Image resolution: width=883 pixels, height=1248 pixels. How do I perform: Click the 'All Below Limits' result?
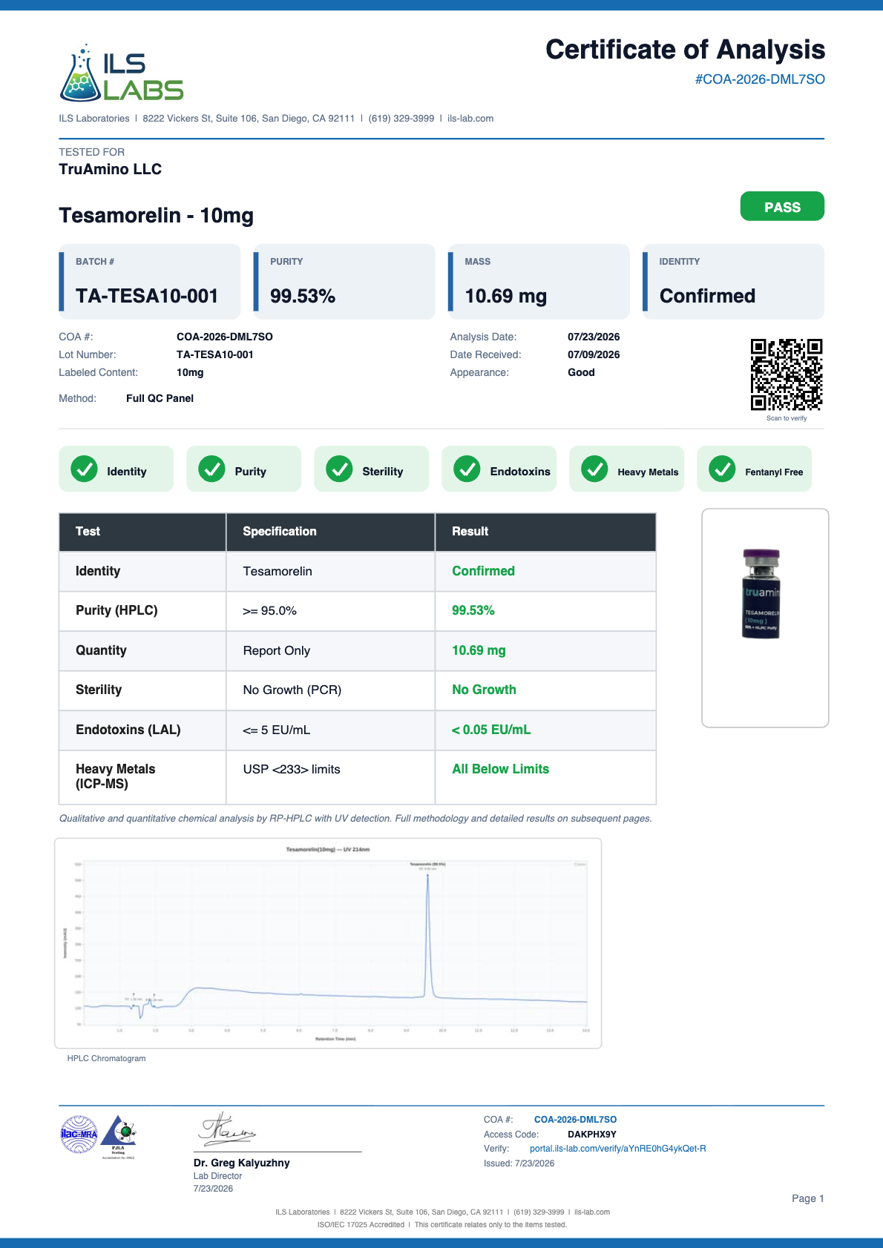(501, 769)
